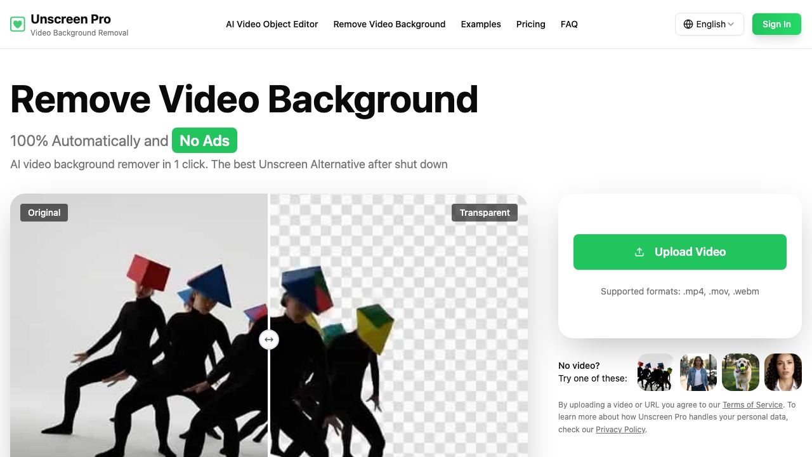
Task: Try the curly-haired woman portrait sample
Action: [783, 372]
